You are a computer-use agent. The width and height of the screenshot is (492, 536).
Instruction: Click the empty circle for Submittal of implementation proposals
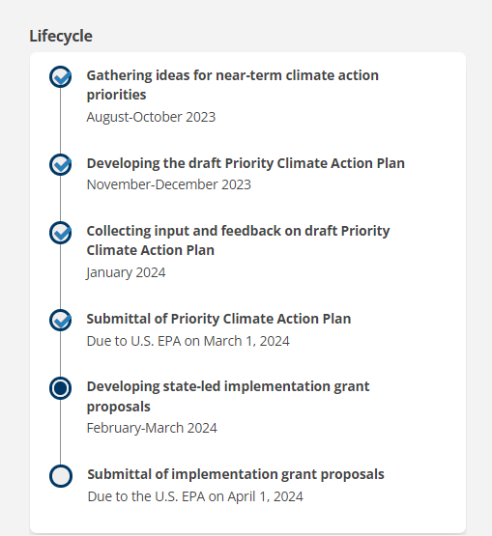point(61,476)
